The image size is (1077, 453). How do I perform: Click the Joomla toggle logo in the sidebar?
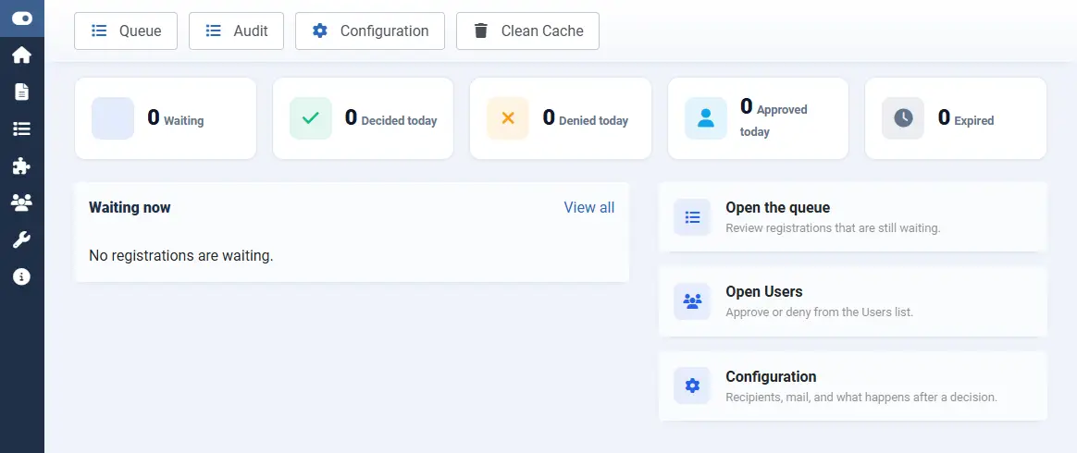coord(22,18)
